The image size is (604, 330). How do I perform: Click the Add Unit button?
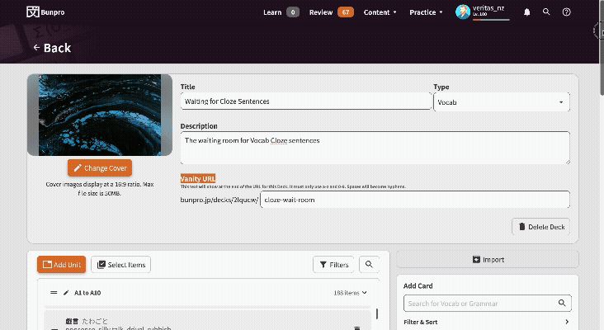point(62,265)
